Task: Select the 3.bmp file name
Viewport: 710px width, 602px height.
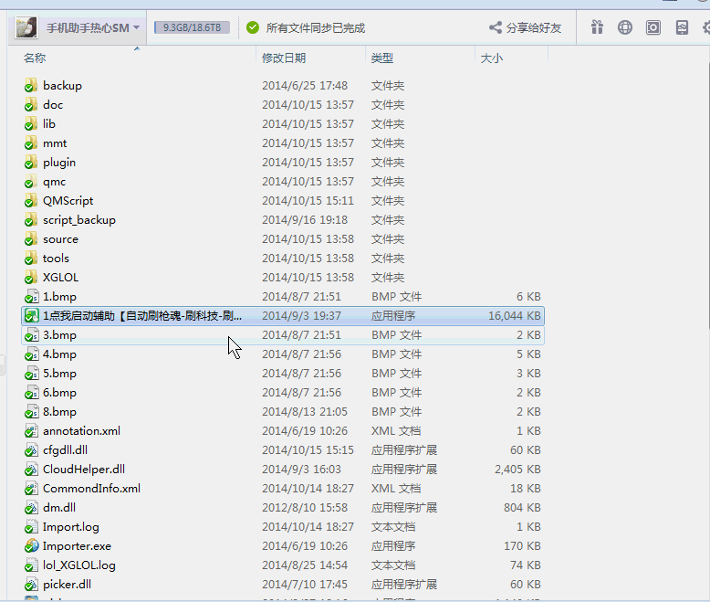Action: (59, 335)
